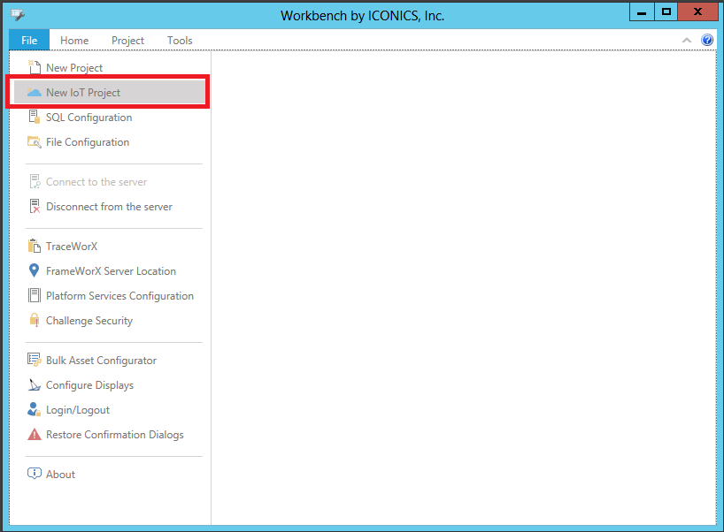Click the TraceWorX clipboard icon
The width and height of the screenshot is (724, 532).
coord(35,246)
